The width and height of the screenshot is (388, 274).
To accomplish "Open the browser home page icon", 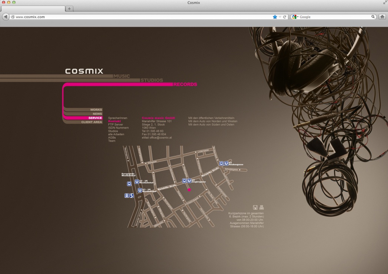I will pos(382,17).
